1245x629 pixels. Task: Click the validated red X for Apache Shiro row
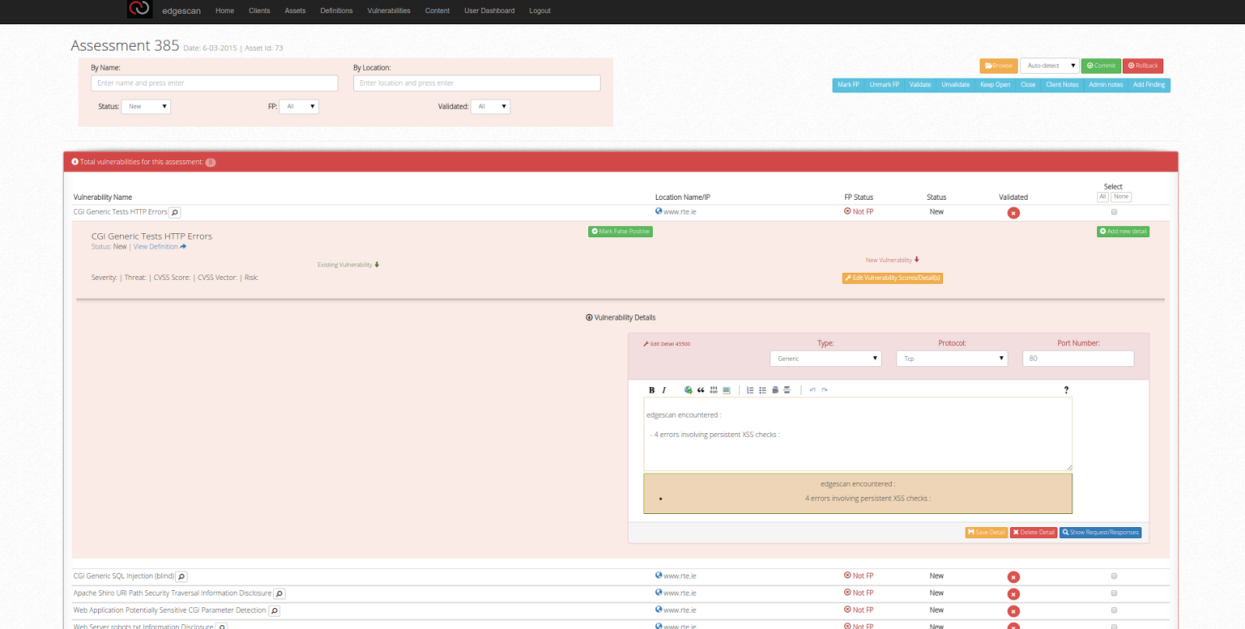coord(1013,594)
